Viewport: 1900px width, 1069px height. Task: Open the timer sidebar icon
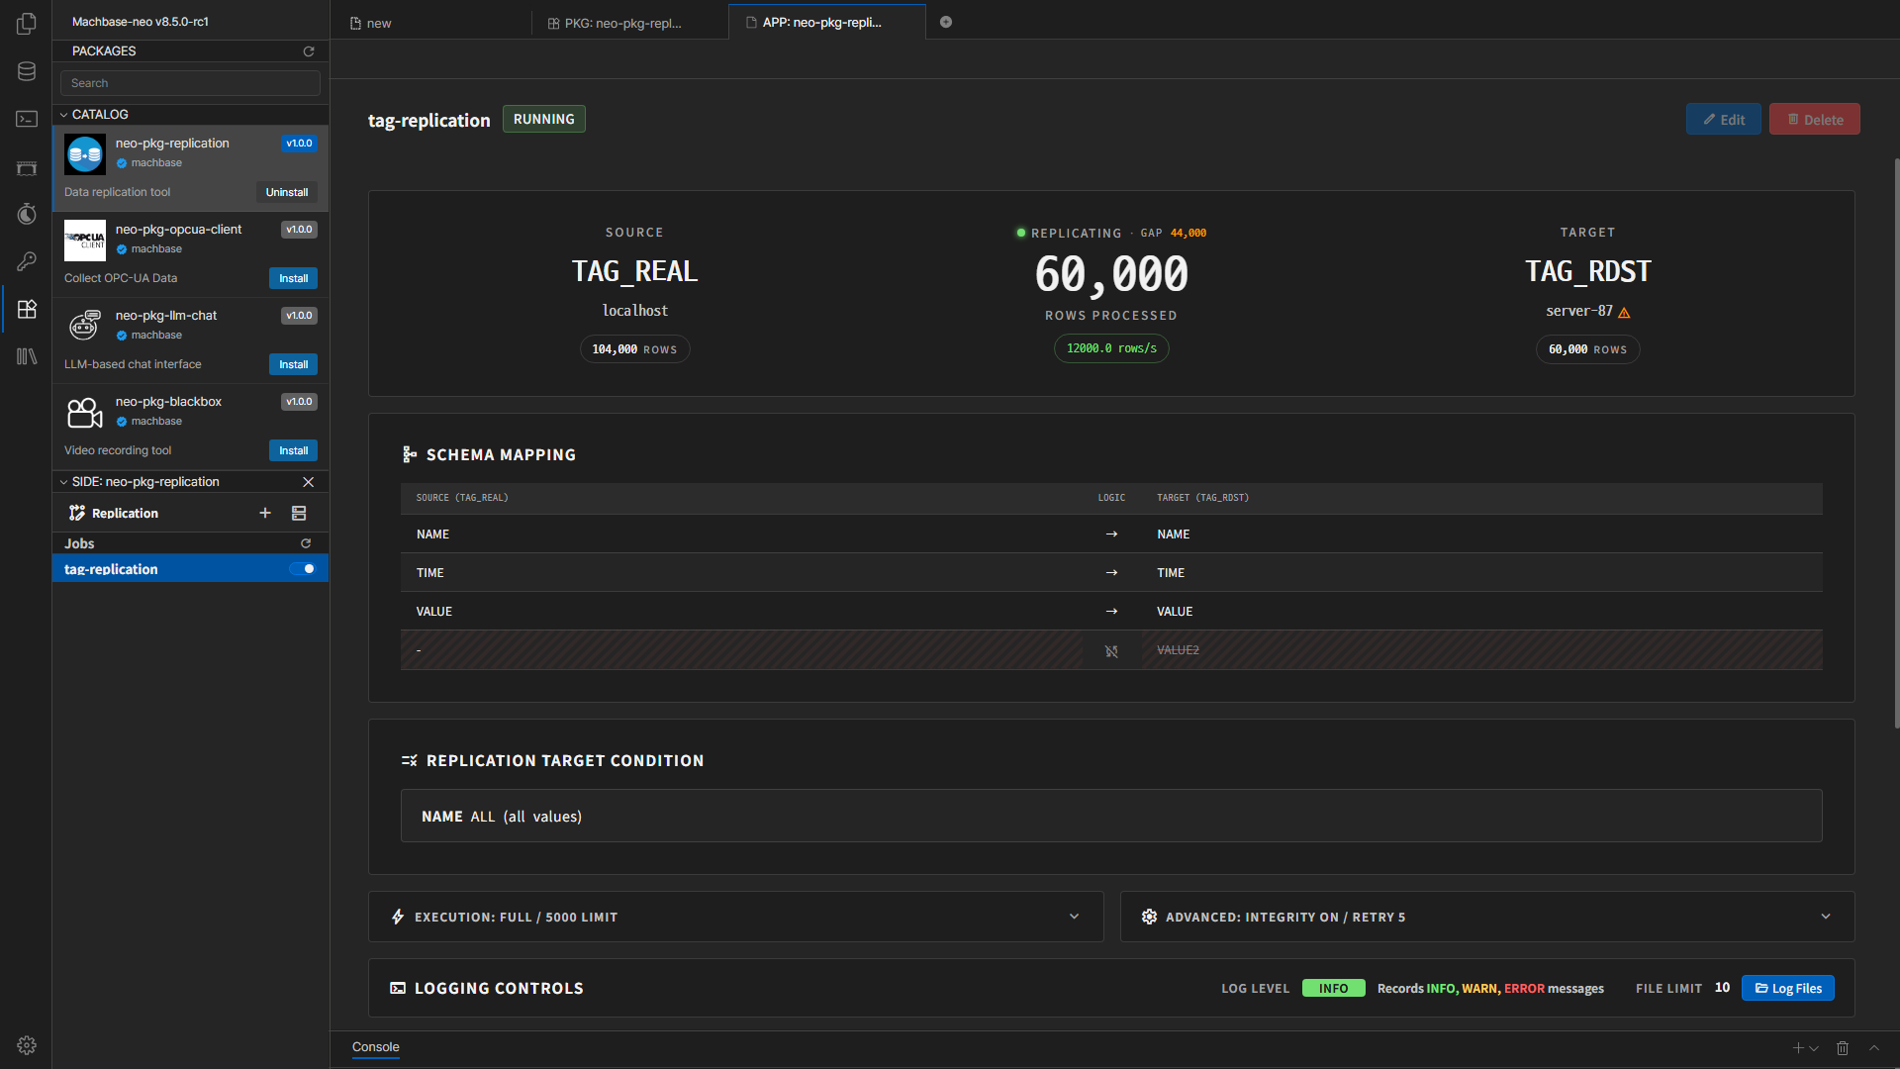click(x=27, y=214)
